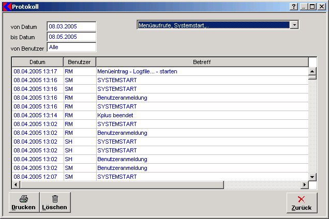329x219 pixels.
Task: Sort by the Datum column header
Action: (37, 62)
